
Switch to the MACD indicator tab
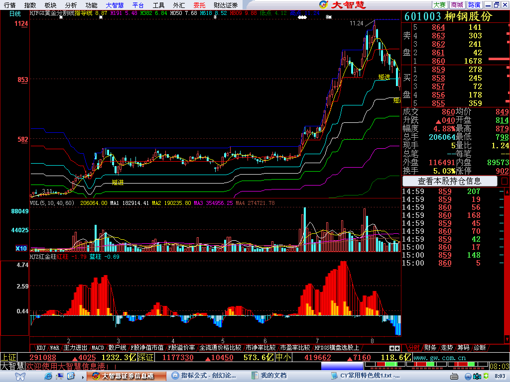click(x=98, y=348)
